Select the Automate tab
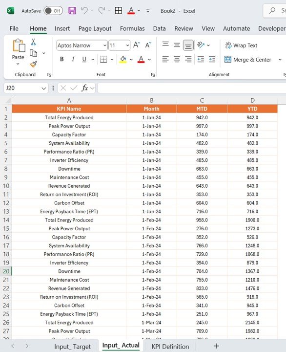286x352 pixels. 237,28
